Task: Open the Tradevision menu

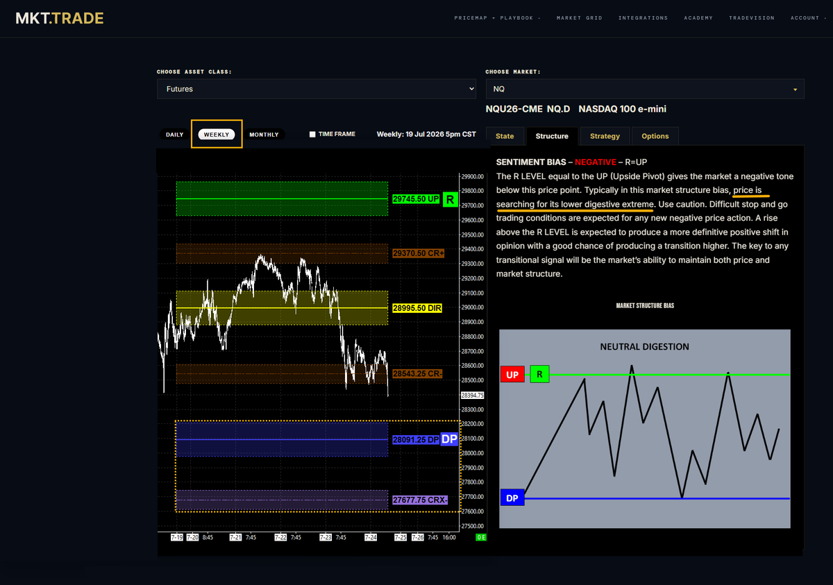Action: tap(752, 18)
